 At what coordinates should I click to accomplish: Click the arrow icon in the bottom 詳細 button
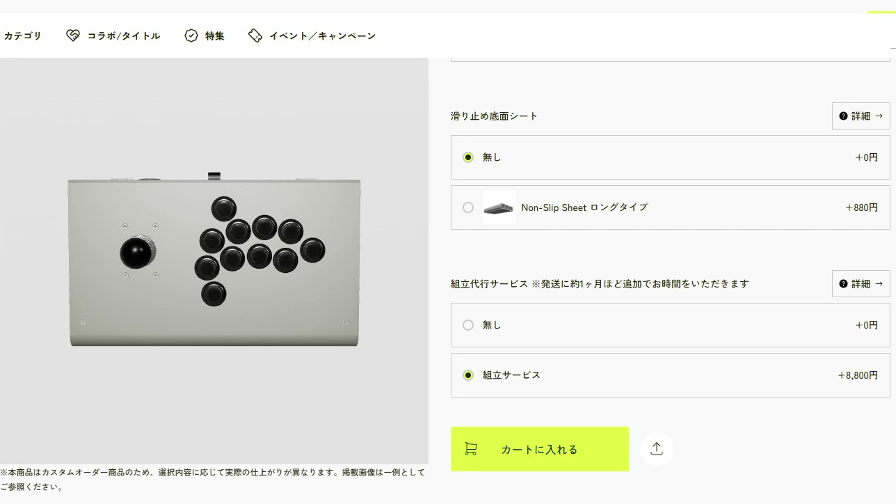877,283
